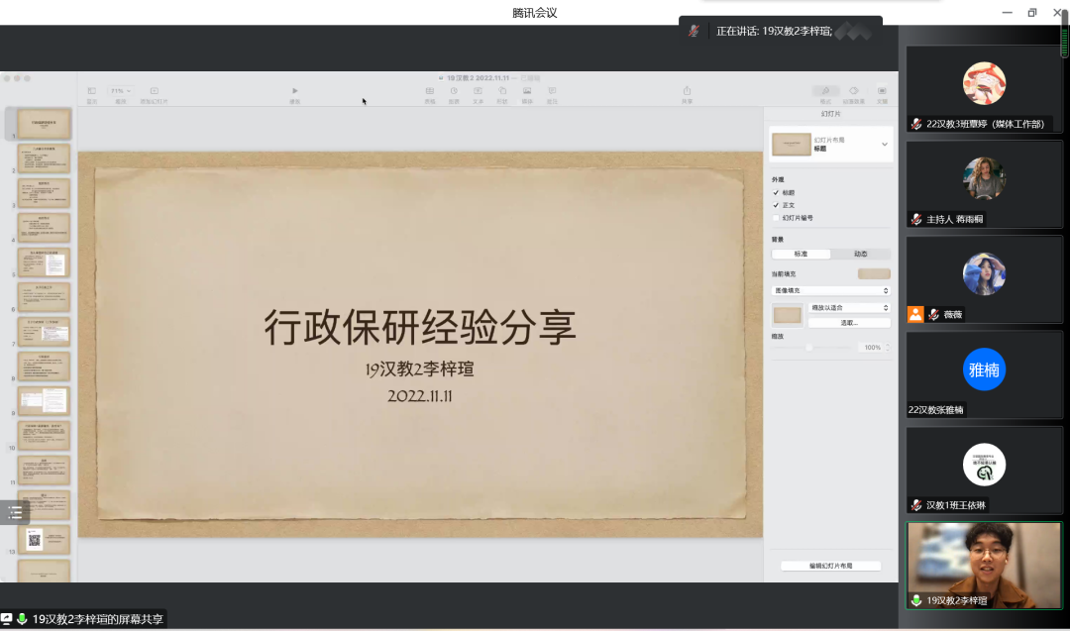Image resolution: width=1070 pixels, height=631 pixels.
Task: Toggle the 正文 checkbox
Action: point(776,205)
